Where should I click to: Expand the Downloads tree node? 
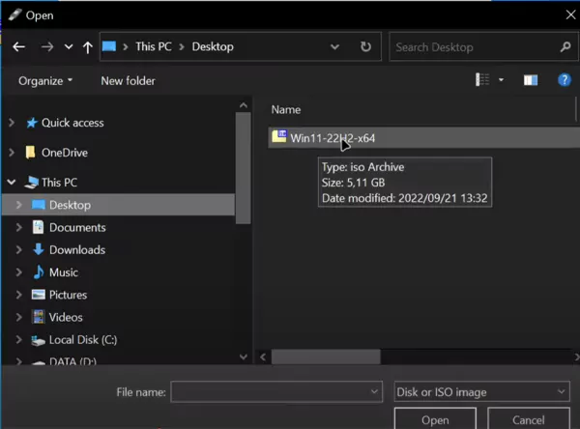[19, 249]
